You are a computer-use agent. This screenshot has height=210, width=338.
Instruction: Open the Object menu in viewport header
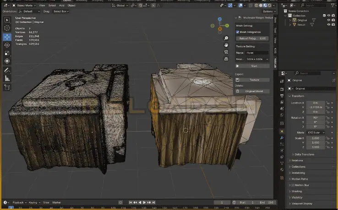[x=71, y=6]
